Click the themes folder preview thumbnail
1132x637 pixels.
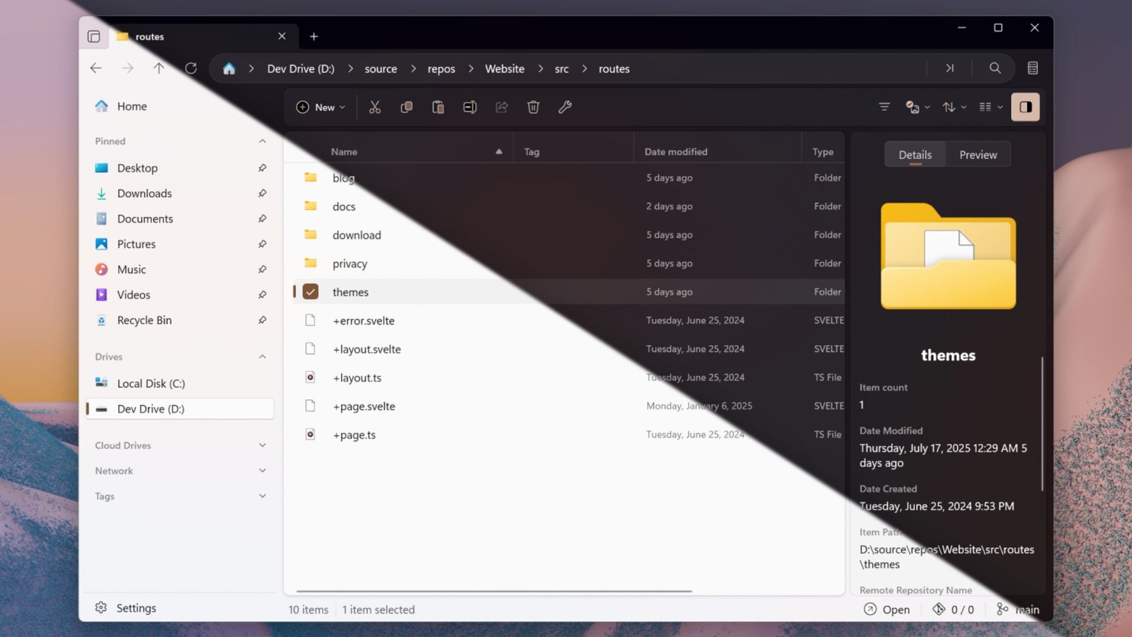point(948,255)
